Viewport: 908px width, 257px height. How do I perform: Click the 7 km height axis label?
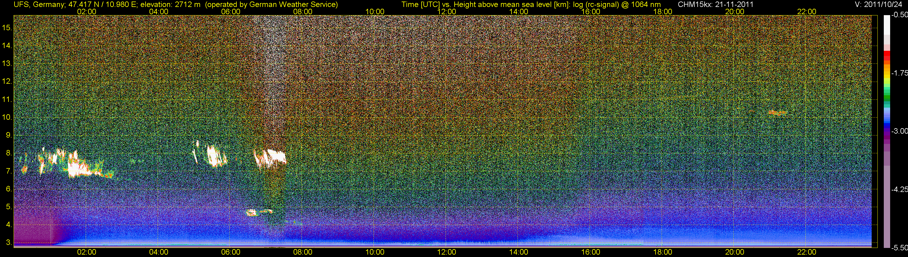pyautogui.click(x=9, y=171)
